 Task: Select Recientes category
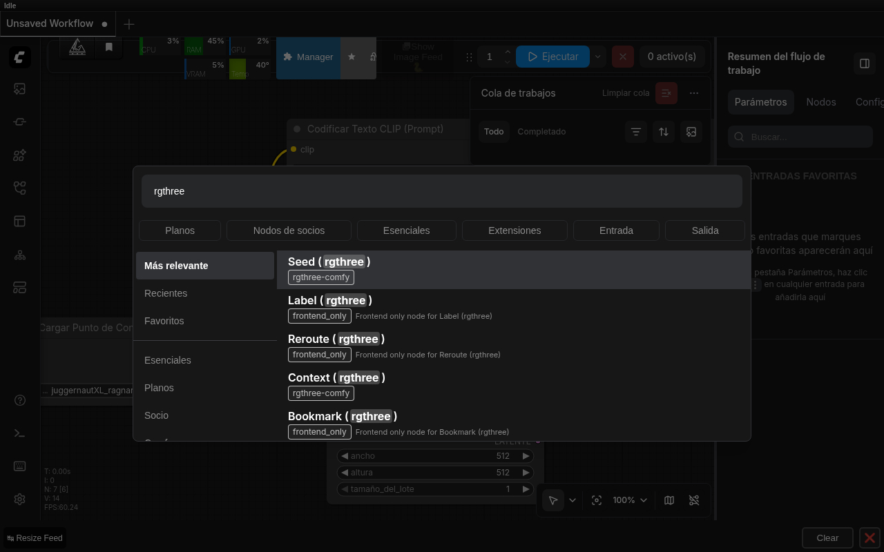tap(205, 293)
